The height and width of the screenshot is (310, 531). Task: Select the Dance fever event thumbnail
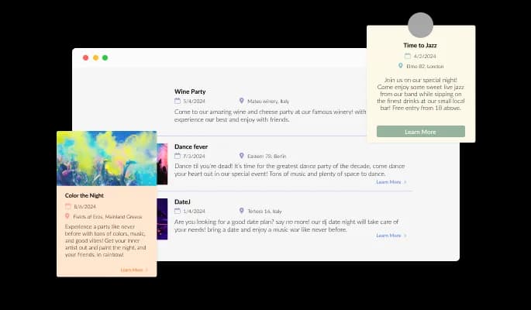coord(162,164)
